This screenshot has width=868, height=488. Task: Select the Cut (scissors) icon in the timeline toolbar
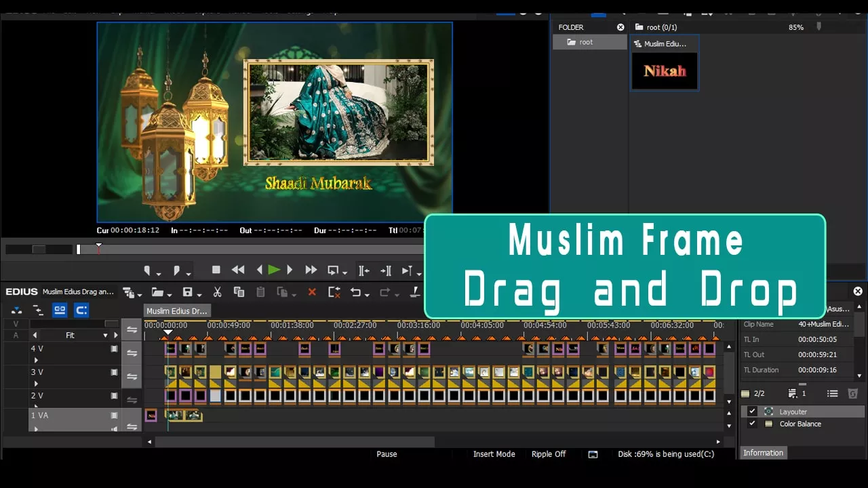(x=218, y=293)
